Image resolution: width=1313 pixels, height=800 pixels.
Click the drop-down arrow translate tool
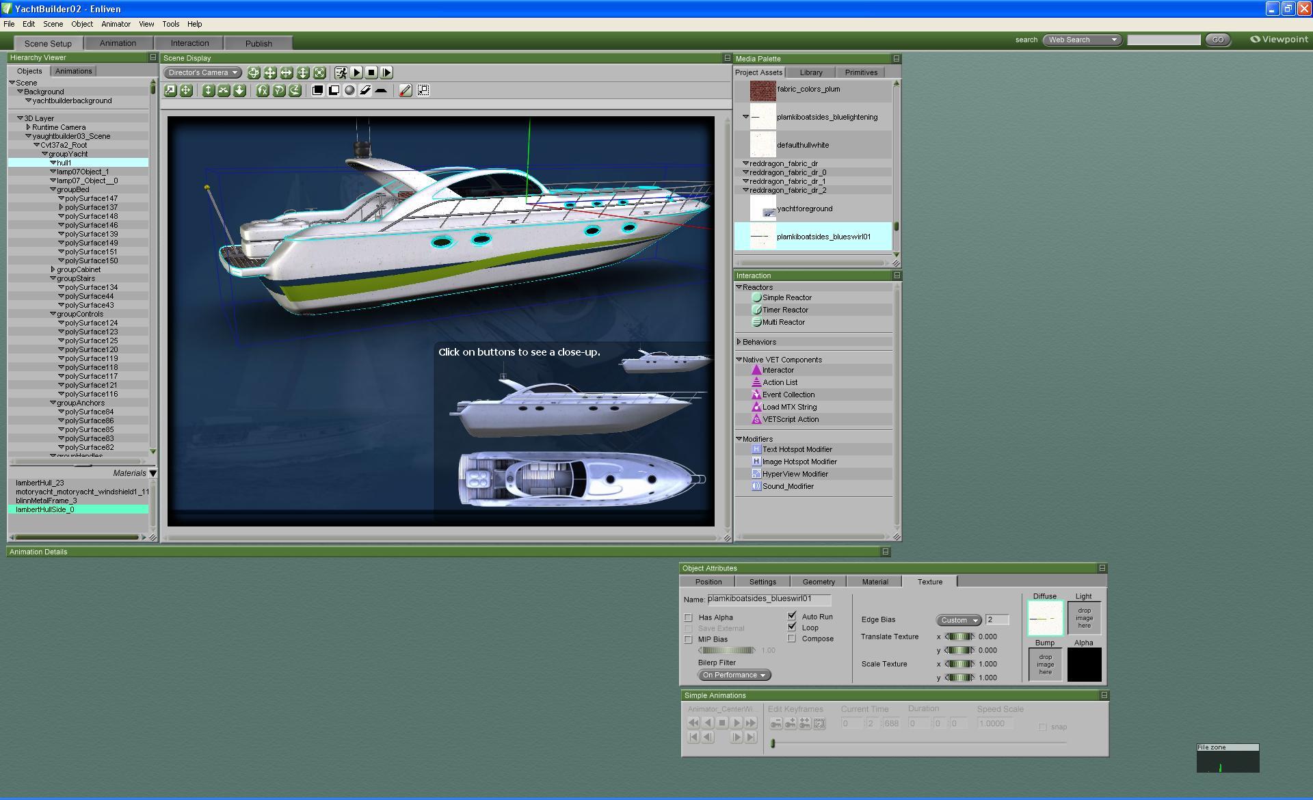[239, 90]
